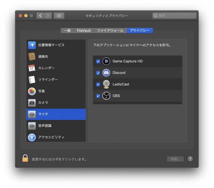
Task: Click the Discord app icon
Action: click(106, 73)
